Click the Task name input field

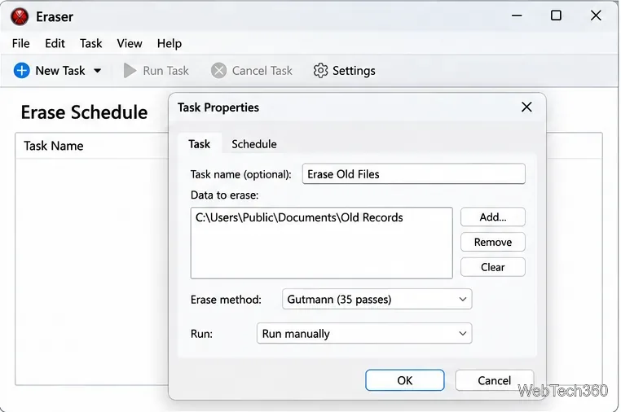click(413, 173)
